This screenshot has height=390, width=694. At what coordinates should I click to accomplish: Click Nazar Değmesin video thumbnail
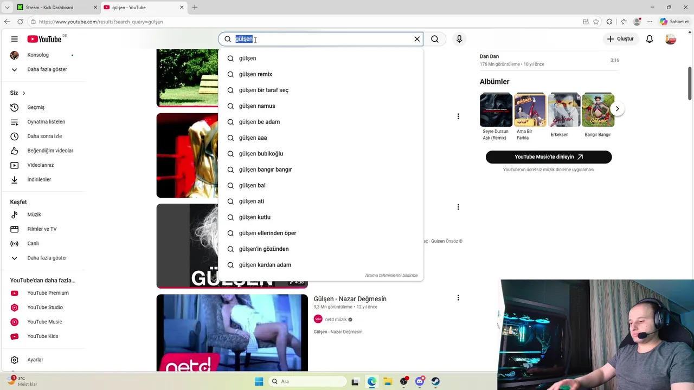[232, 333]
